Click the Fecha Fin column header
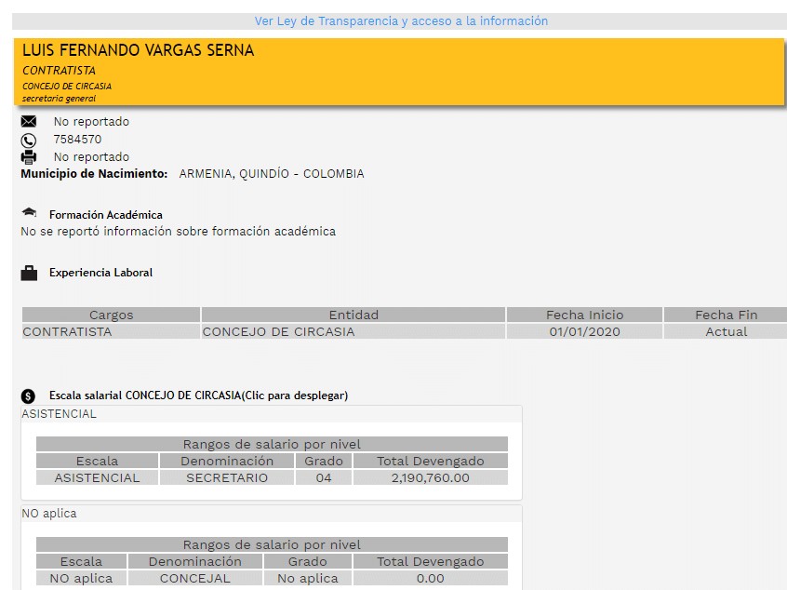Screen dimensions: 787x590 (x=726, y=315)
